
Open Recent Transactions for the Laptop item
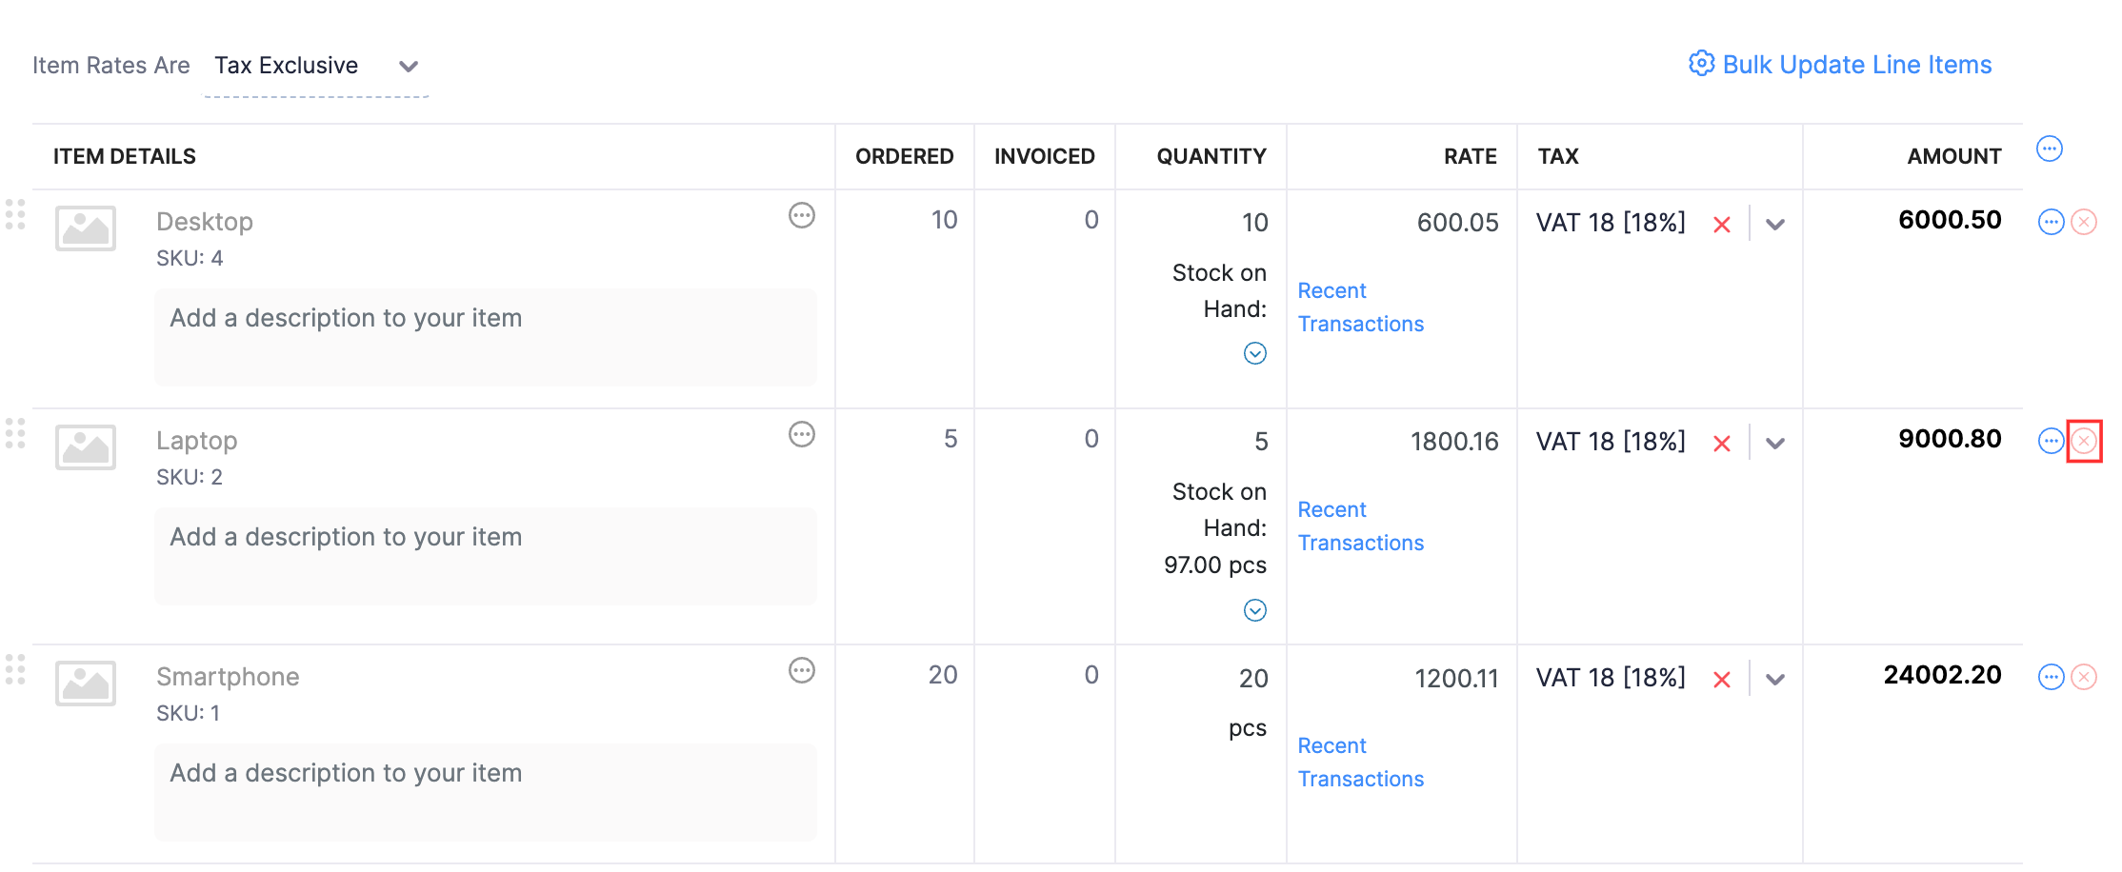tap(1360, 525)
